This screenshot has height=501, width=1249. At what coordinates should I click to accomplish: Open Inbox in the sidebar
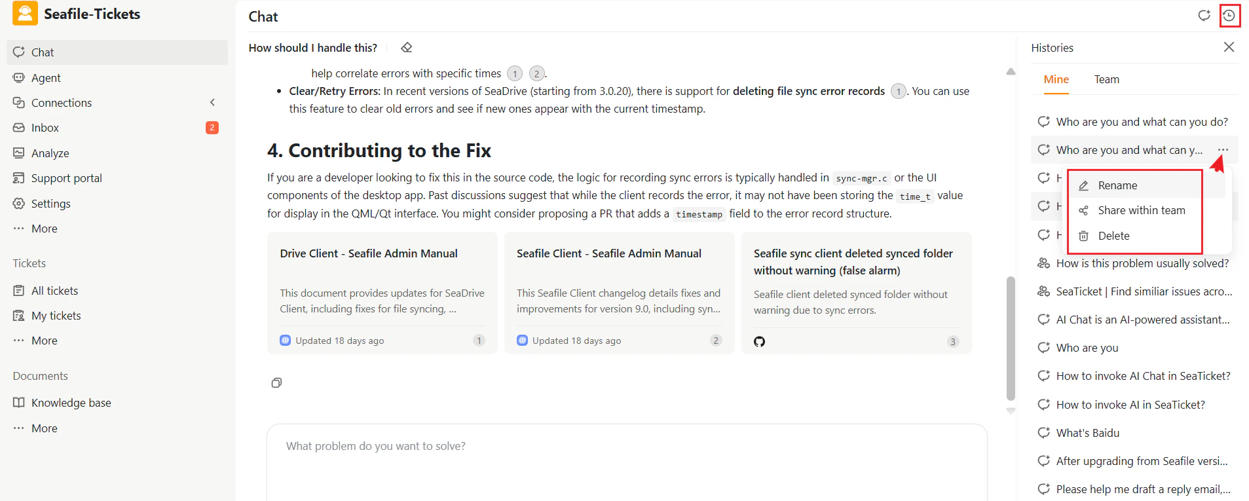coord(117,128)
